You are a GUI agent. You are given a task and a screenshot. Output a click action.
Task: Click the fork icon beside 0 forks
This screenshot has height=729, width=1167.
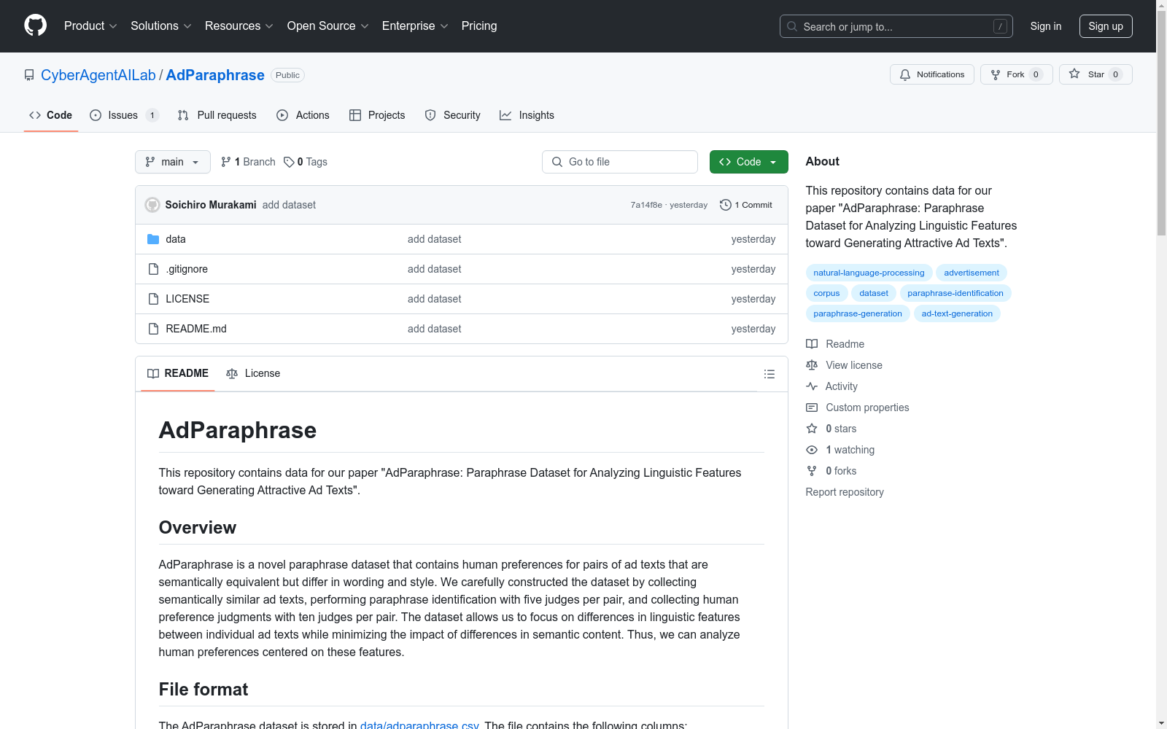pos(812,471)
